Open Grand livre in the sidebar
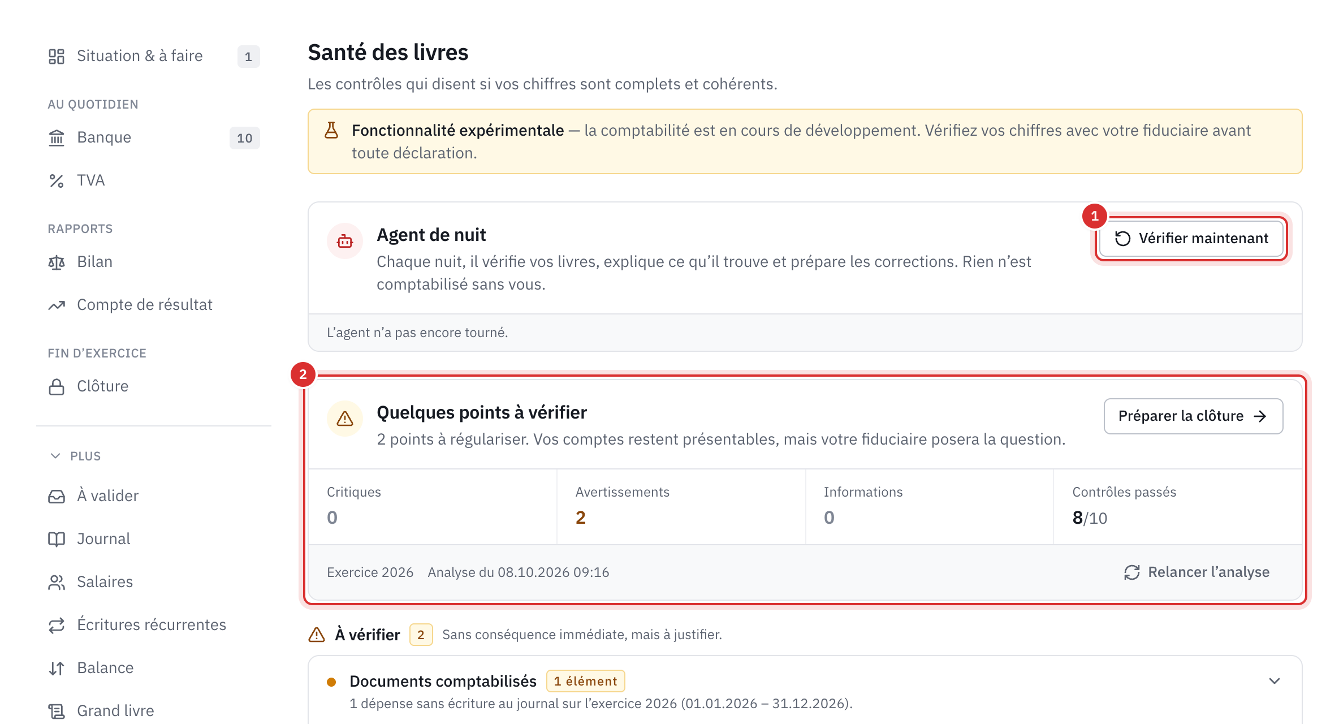 click(154, 711)
